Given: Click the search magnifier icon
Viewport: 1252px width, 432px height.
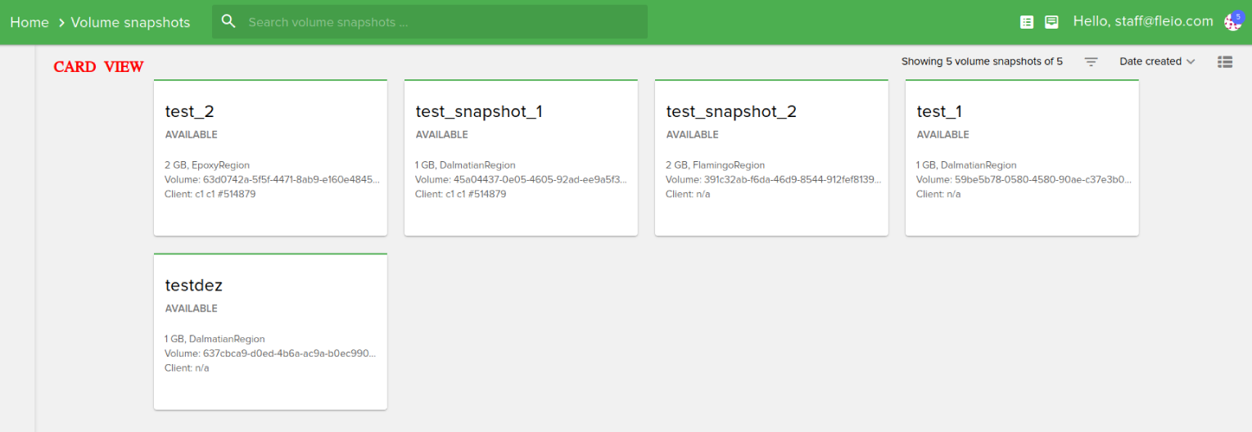Looking at the screenshot, I should [228, 22].
